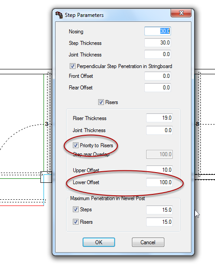Image resolution: width=215 pixels, height=266 pixels.
Task: Select the Step Thickness input field
Action: click(x=158, y=43)
